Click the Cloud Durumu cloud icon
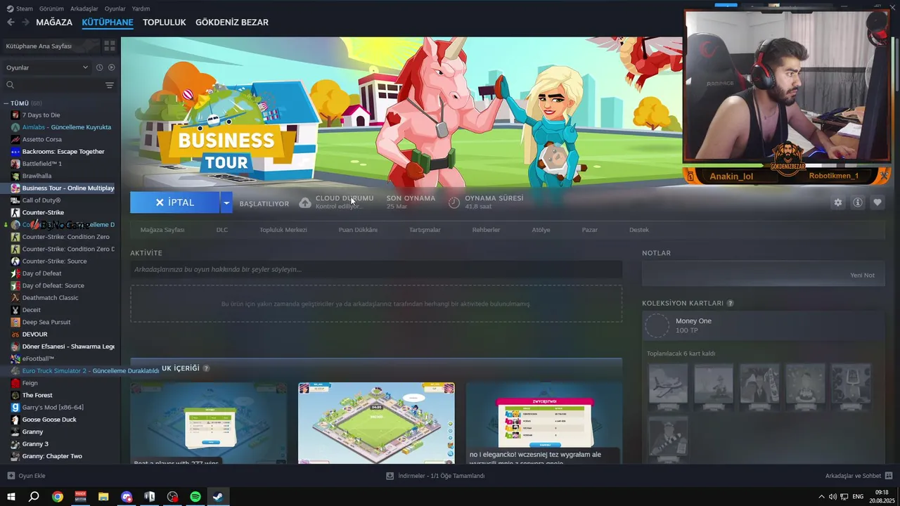 tap(305, 202)
